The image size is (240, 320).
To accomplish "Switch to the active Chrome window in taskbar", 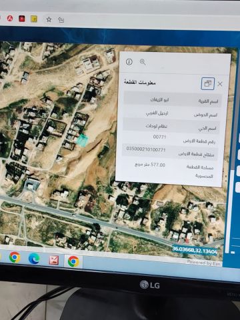I will tap(73, 261).
